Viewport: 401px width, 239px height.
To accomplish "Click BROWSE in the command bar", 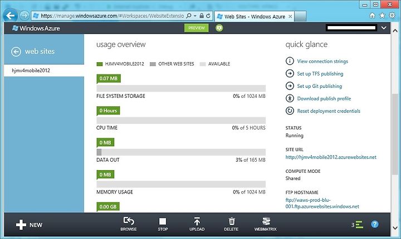I will click(129, 224).
